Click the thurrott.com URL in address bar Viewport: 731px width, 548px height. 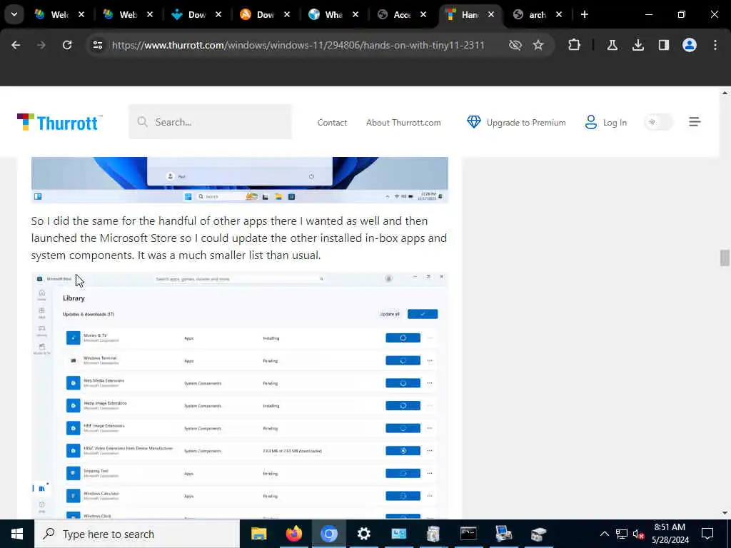[x=298, y=45]
